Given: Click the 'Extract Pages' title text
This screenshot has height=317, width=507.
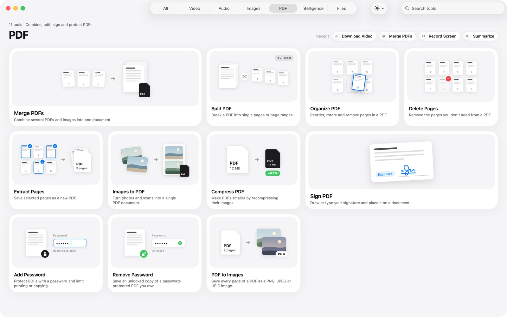Looking at the screenshot, I should point(29,192).
